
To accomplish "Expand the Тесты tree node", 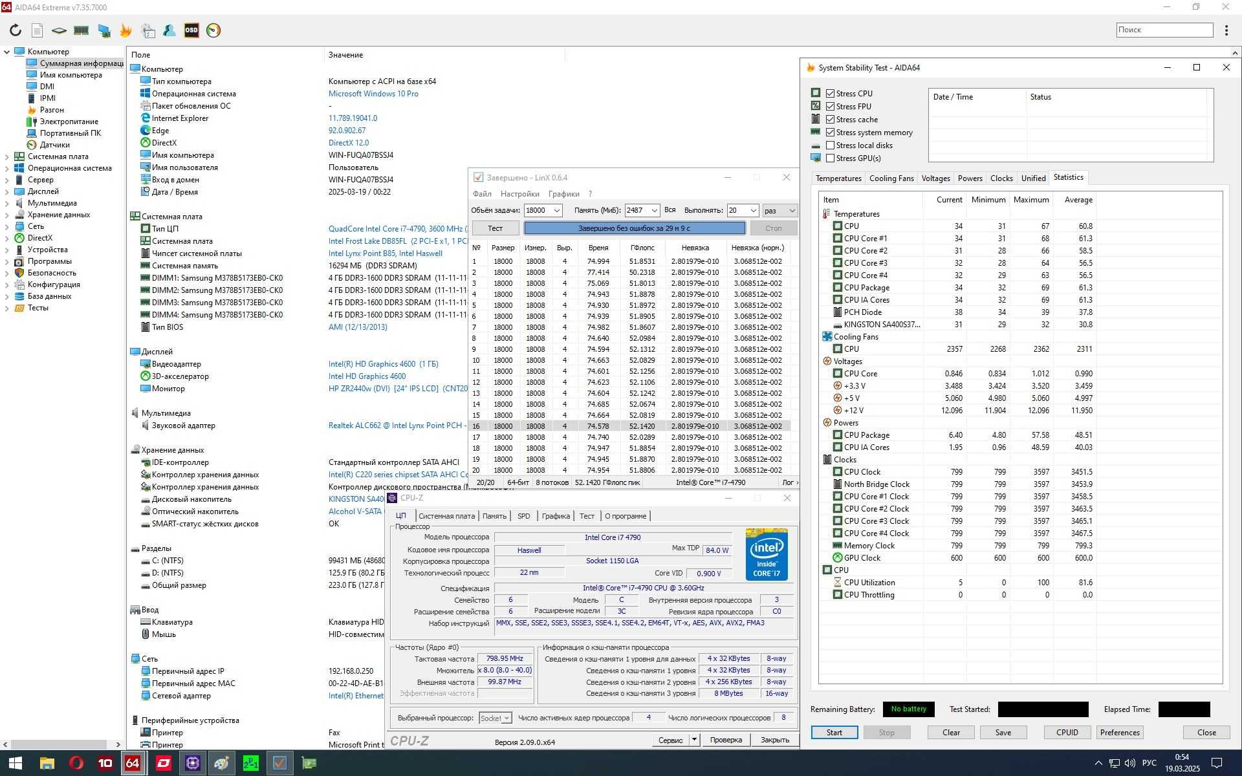I will pos(7,308).
